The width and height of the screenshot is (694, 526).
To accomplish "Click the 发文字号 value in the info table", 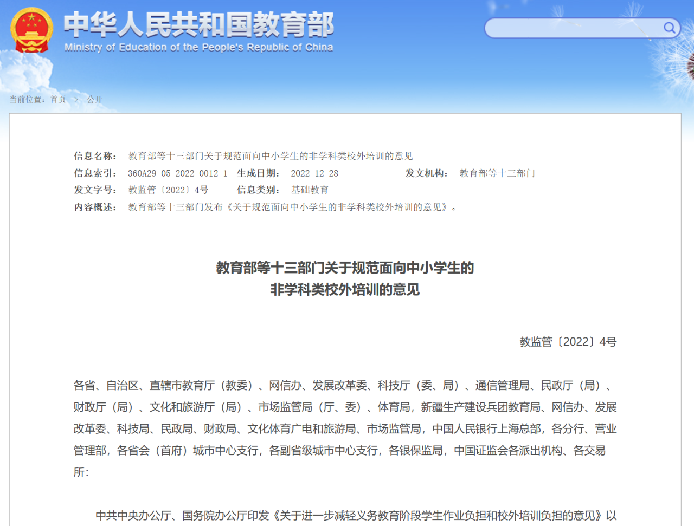I will coord(168,190).
